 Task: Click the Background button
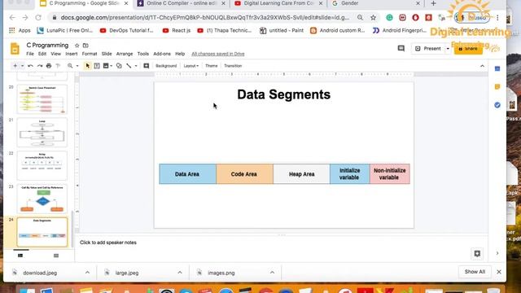[x=166, y=66]
